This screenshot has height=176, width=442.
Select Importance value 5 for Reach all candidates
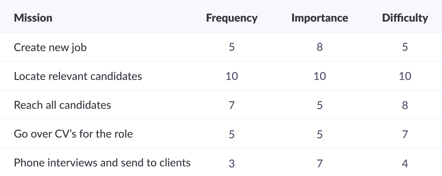coord(319,105)
